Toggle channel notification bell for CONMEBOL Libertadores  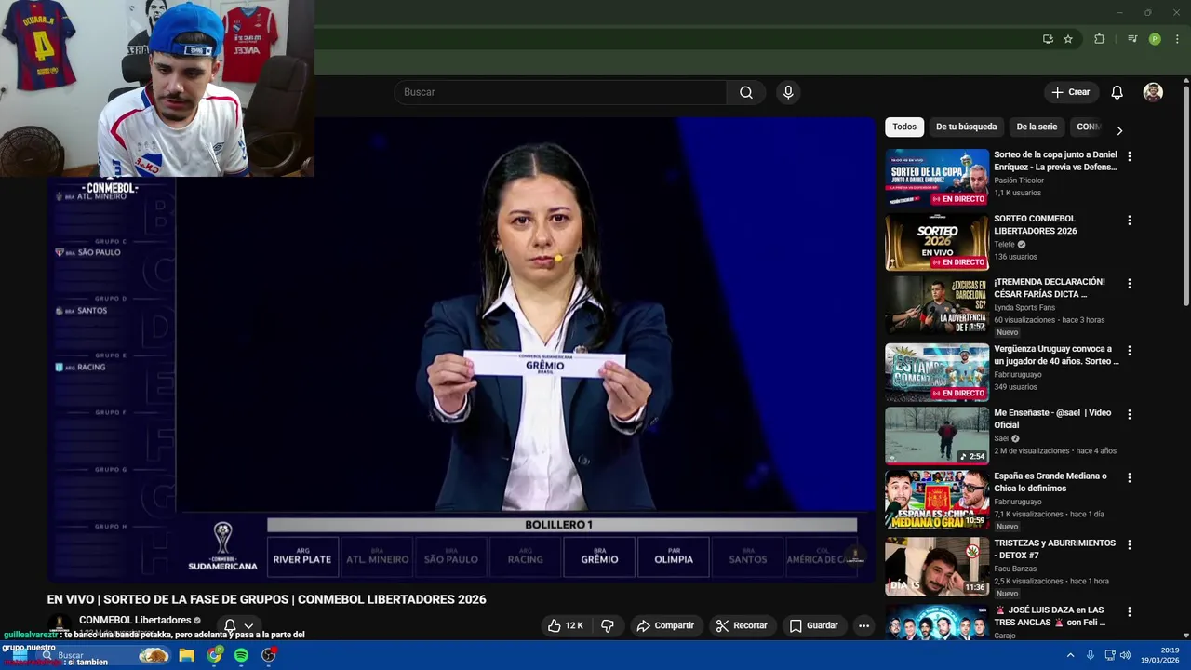(230, 625)
